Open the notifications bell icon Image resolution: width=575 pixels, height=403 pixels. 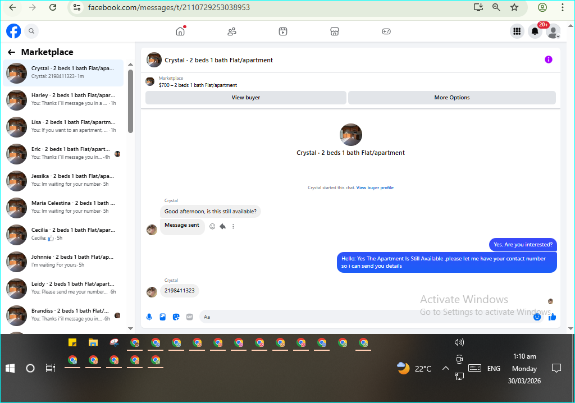coord(535,31)
